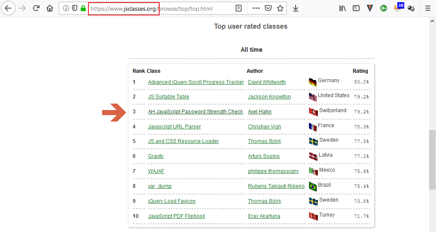Click the Switzerland flag icon
Viewport: 436px width, 232px height.
tap(313, 112)
